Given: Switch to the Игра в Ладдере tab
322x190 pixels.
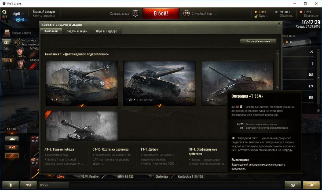Looking at the screenshot, I should [107, 31].
